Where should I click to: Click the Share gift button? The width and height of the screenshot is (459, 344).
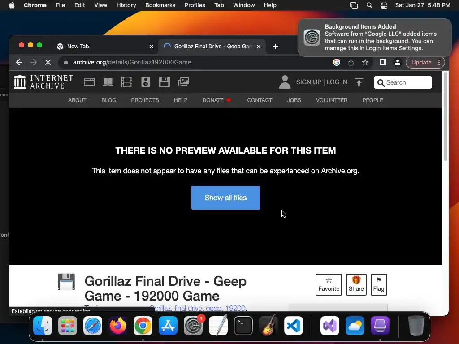pos(356,284)
